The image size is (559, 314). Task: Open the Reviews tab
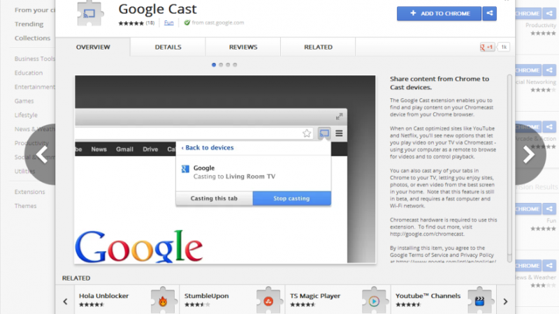[x=243, y=47]
